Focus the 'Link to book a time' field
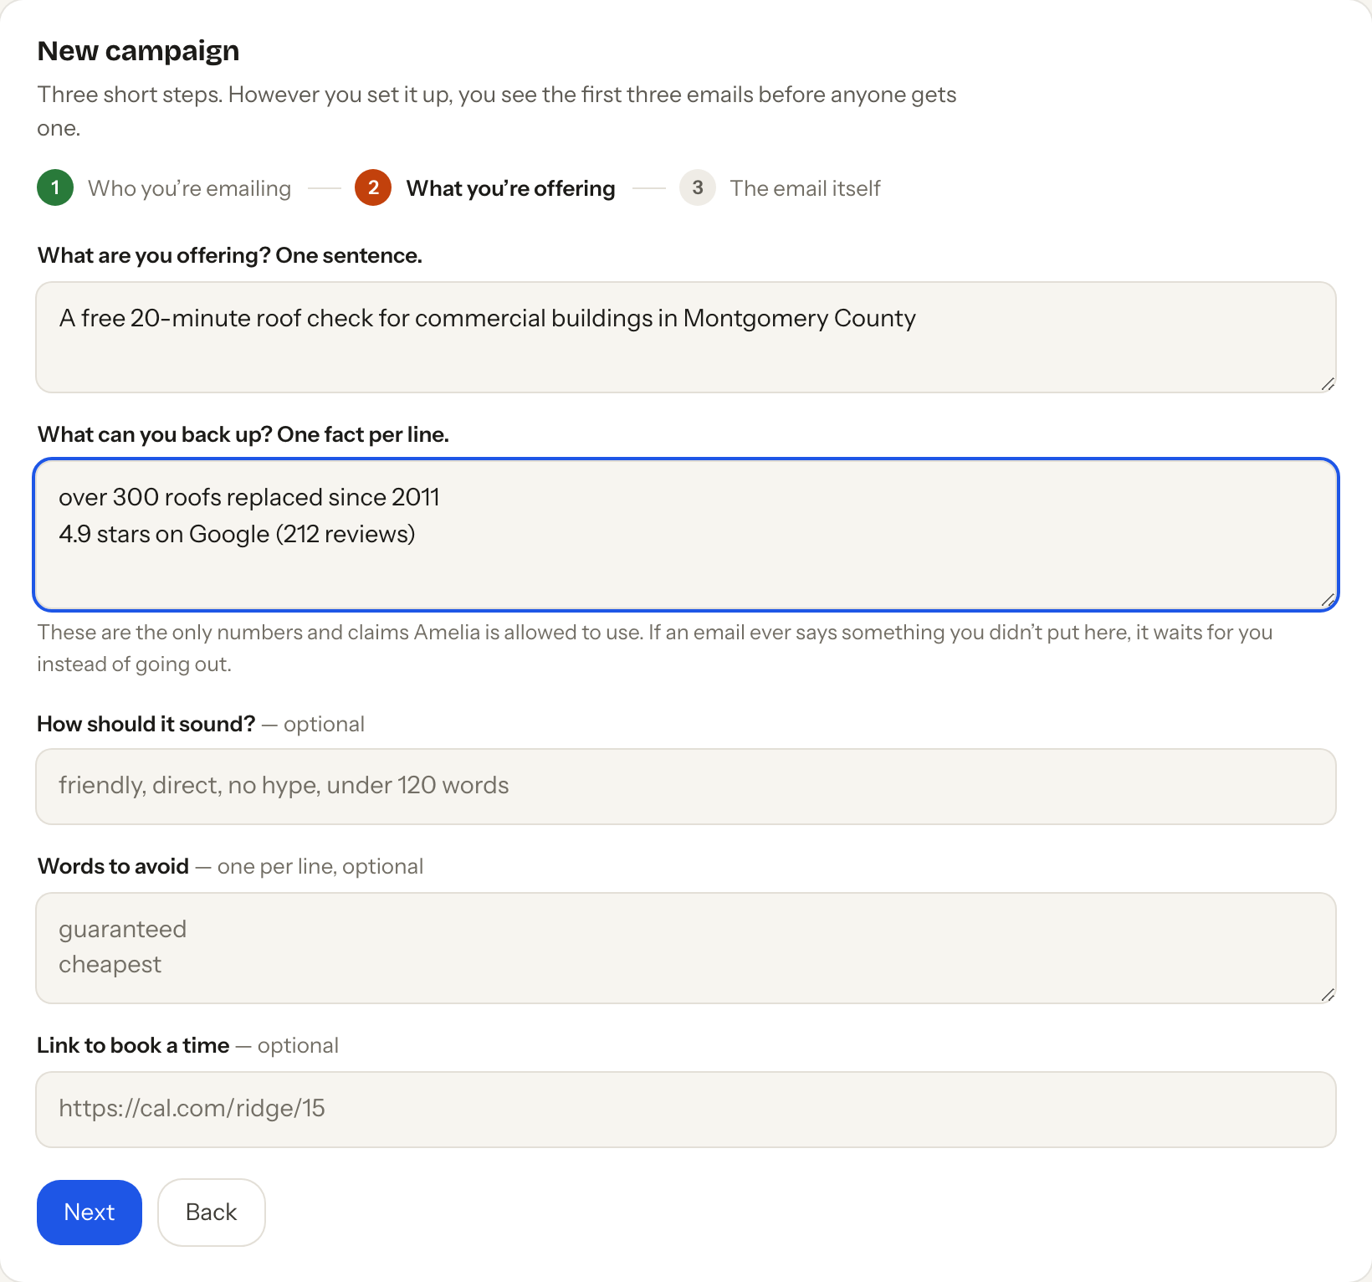The height and width of the screenshot is (1282, 1372). point(686,1110)
